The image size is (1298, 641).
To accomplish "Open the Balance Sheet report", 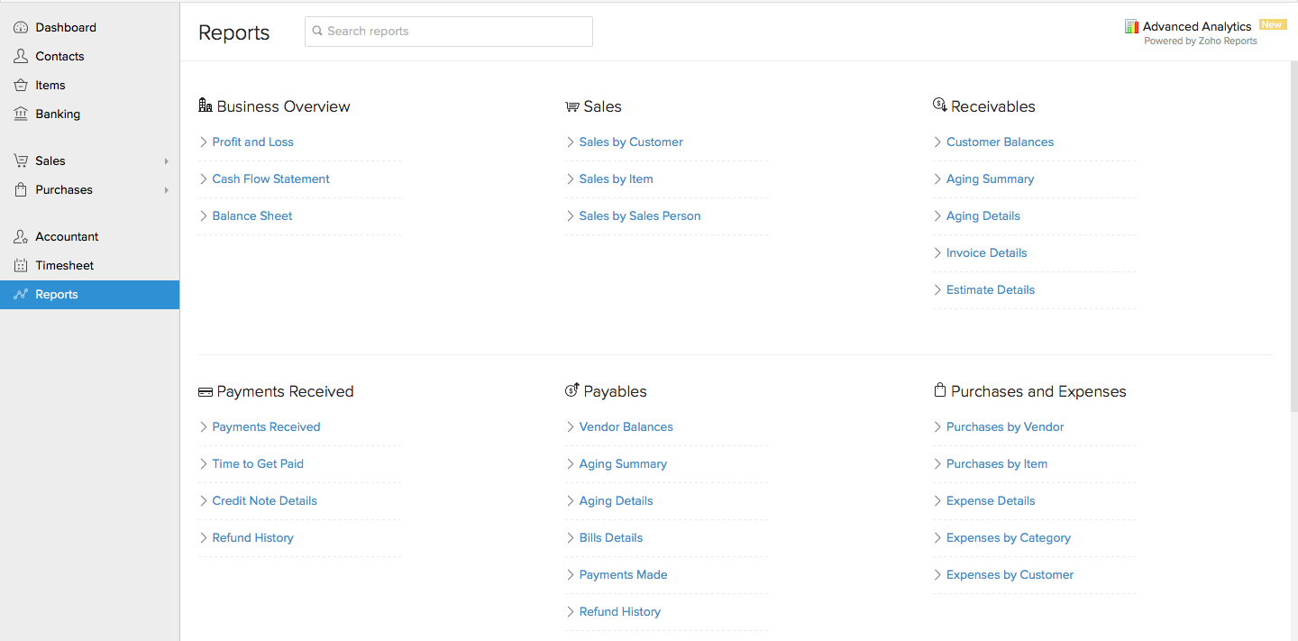I will pyautogui.click(x=252, y=216).
